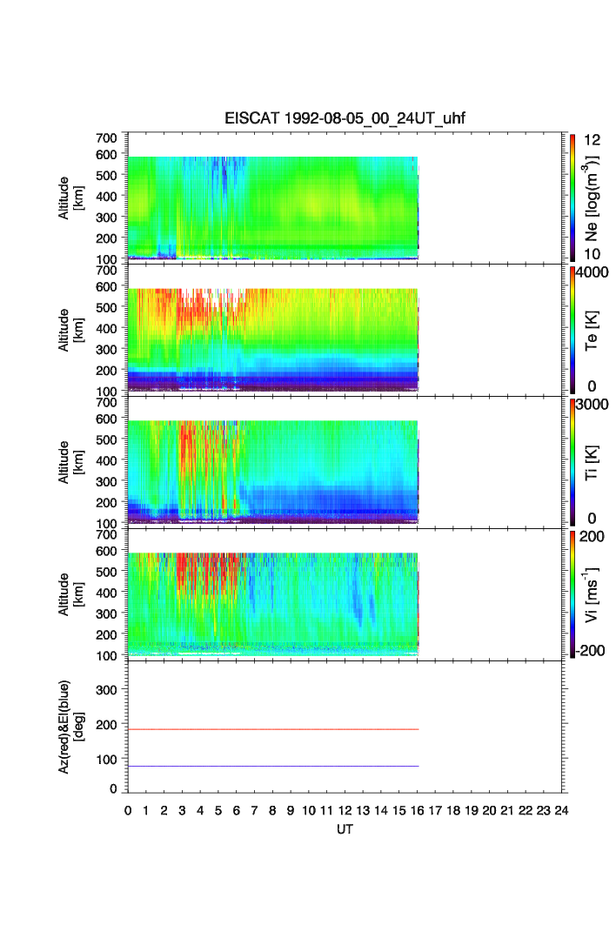Select the Ti [K] color bar label
616x925 pixels.
click(592, 463)
